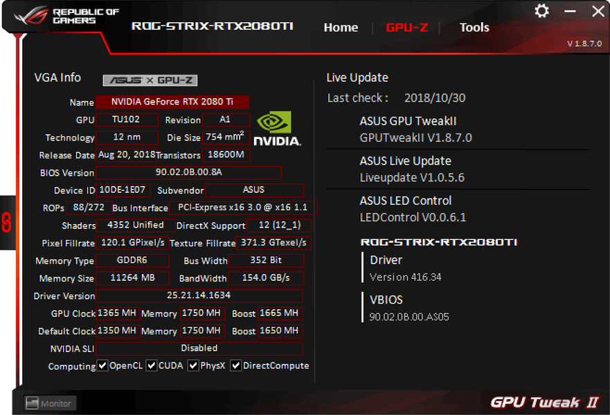Click the Default Clock value 1350 MH
Screen dimensions: 610x415
pos(118,331)
